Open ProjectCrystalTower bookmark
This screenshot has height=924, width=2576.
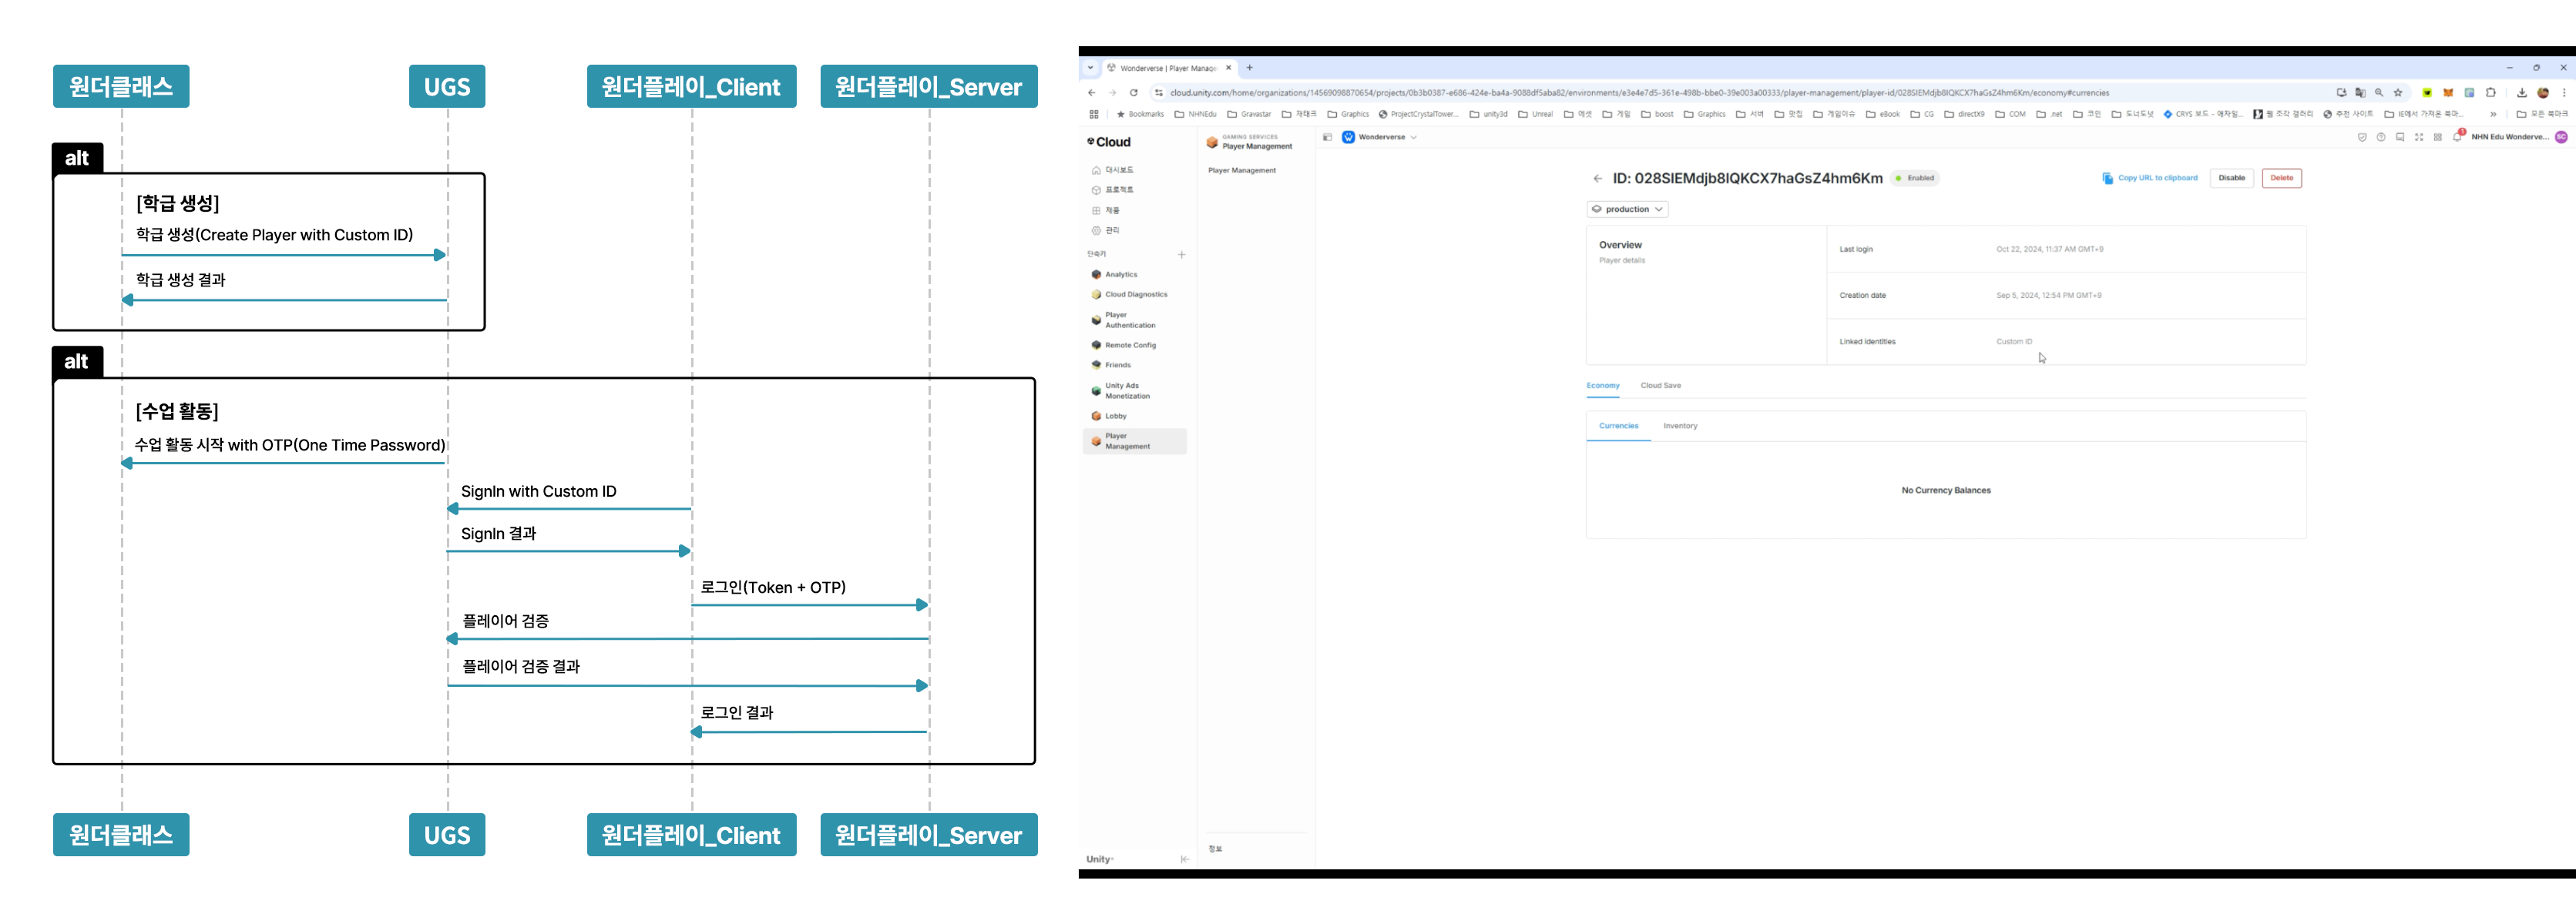coord(1418,114)
